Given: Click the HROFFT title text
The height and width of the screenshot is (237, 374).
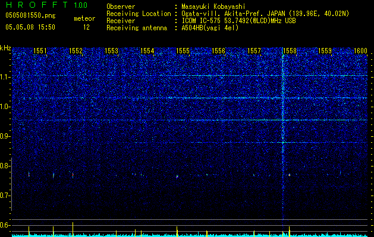Looking at the screenshot, I should click(x=37, y=5).
